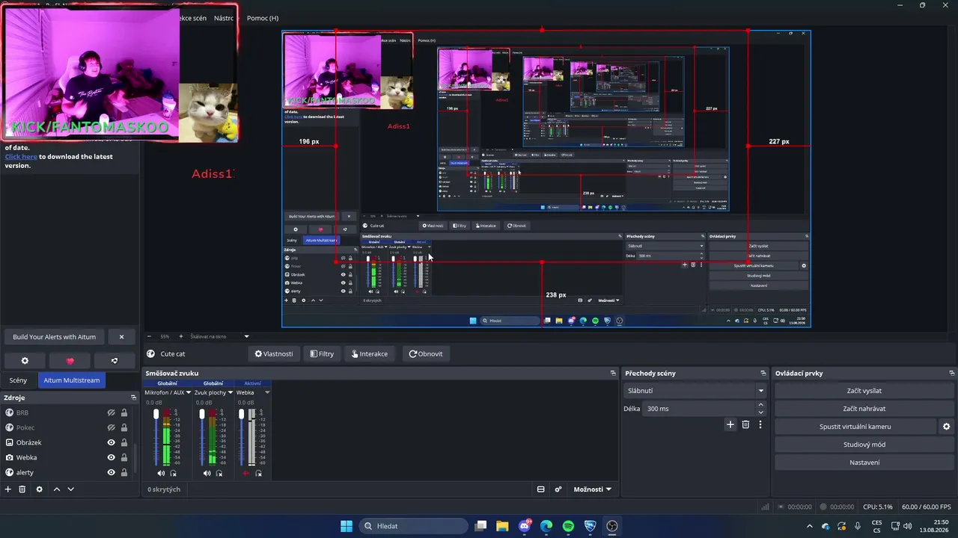The height and width of the screenshot is (538, 958).
Task: Toggle lock on Pokec source
Action: 124,427
